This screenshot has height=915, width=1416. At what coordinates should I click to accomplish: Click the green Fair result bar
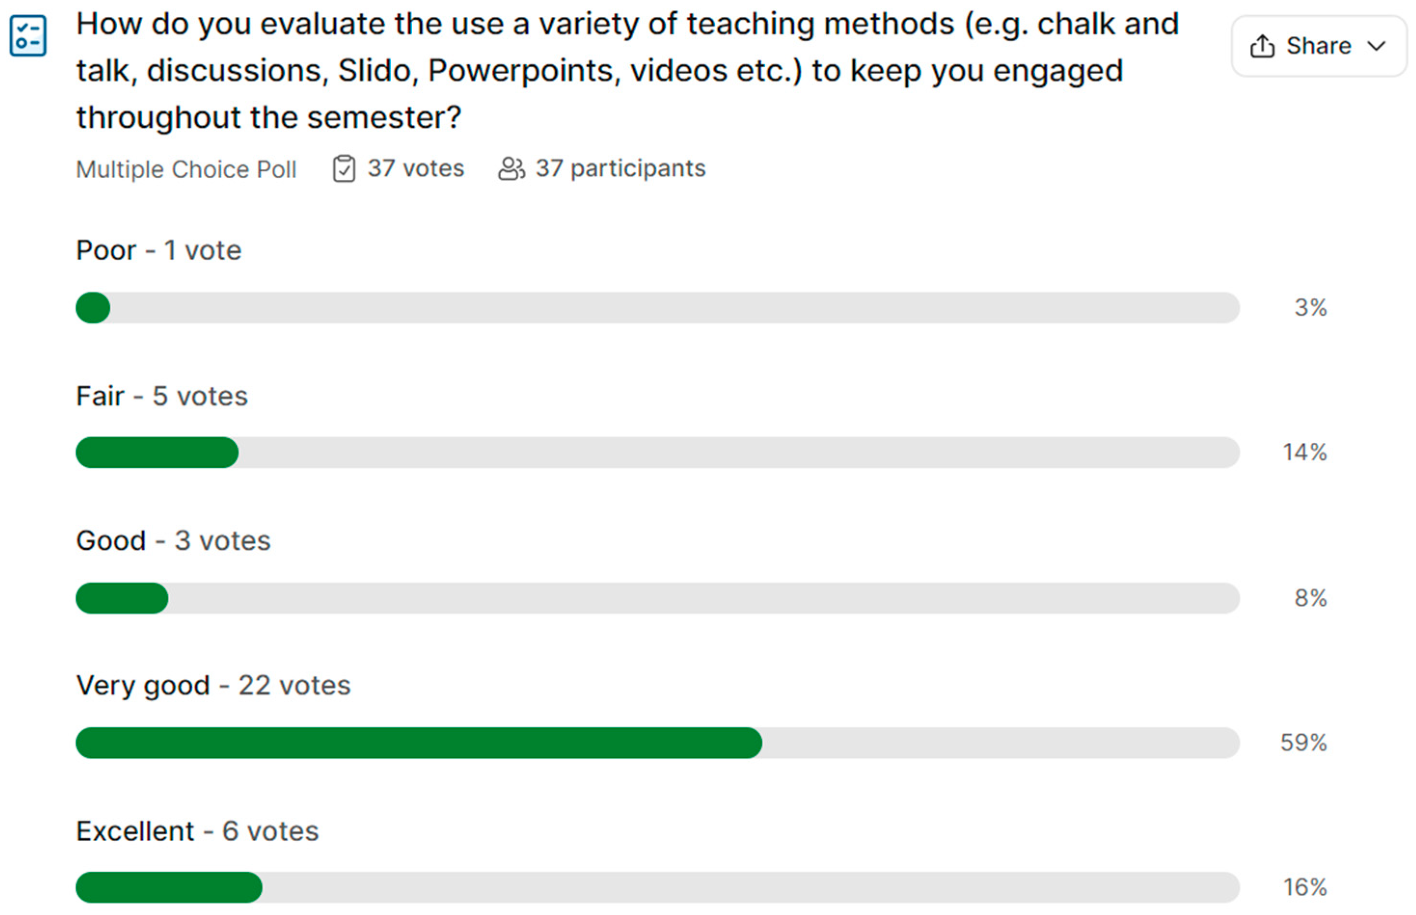pyautogui.click(x=157, y=452)
